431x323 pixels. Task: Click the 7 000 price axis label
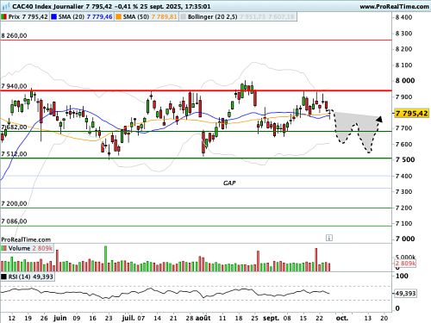tap(405, 239)
